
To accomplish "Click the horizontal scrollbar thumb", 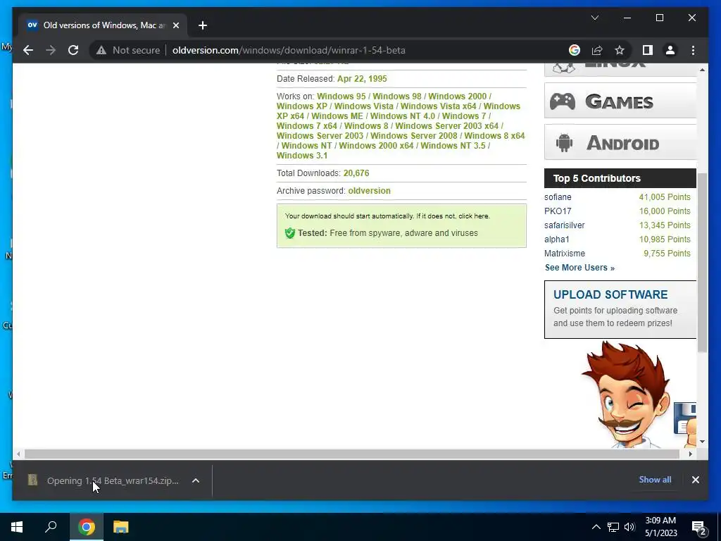I will pos(352,454).
